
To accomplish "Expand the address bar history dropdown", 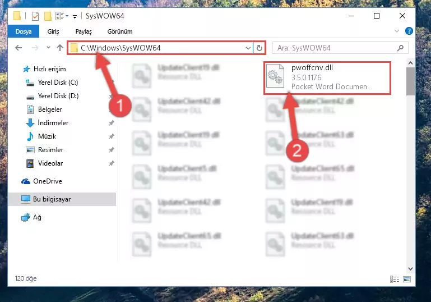I will [x=248, y=48].
